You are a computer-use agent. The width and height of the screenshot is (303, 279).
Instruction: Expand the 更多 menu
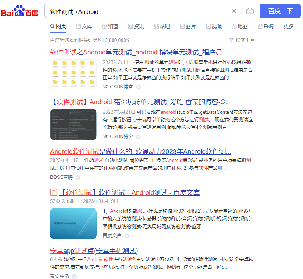coord(288,26)
